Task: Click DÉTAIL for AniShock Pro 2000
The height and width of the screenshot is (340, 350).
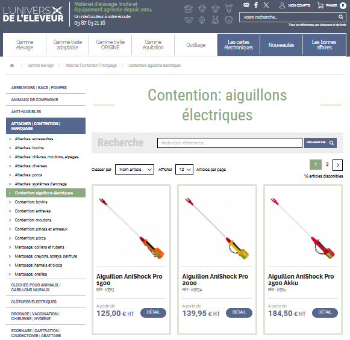Action: coord(239,312)
